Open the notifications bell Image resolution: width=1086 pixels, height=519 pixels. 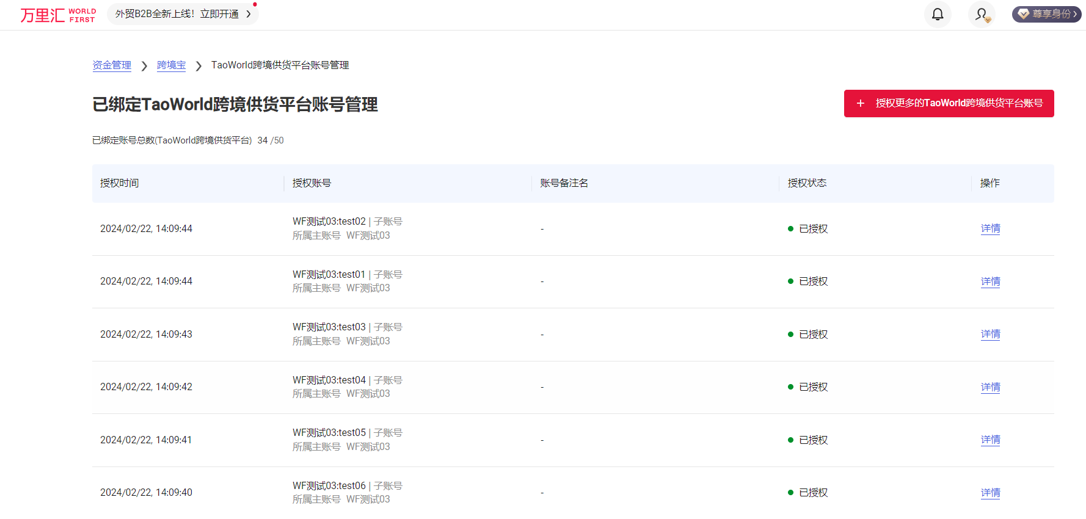[937, 14]
